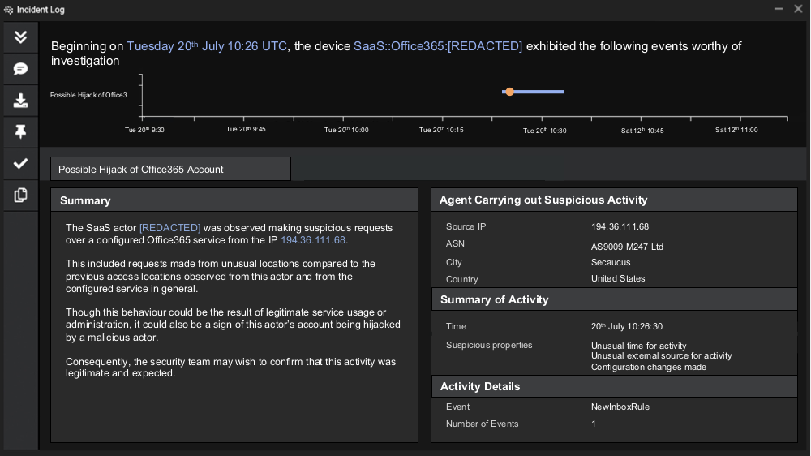
Task: Click the Possible Hijack of Office3... timeline row label
Action: 92,95
